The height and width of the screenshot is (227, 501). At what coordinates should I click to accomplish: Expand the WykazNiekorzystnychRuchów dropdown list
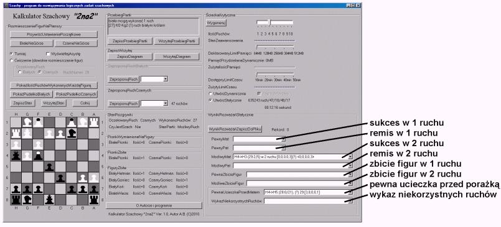pyautogui.click(x=350, y=201)
